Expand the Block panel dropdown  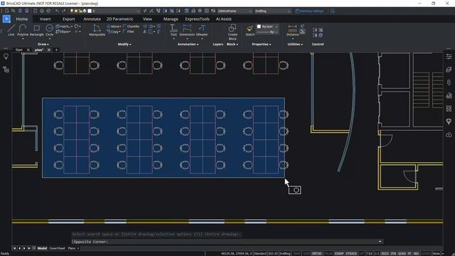(x=232, y=44)
